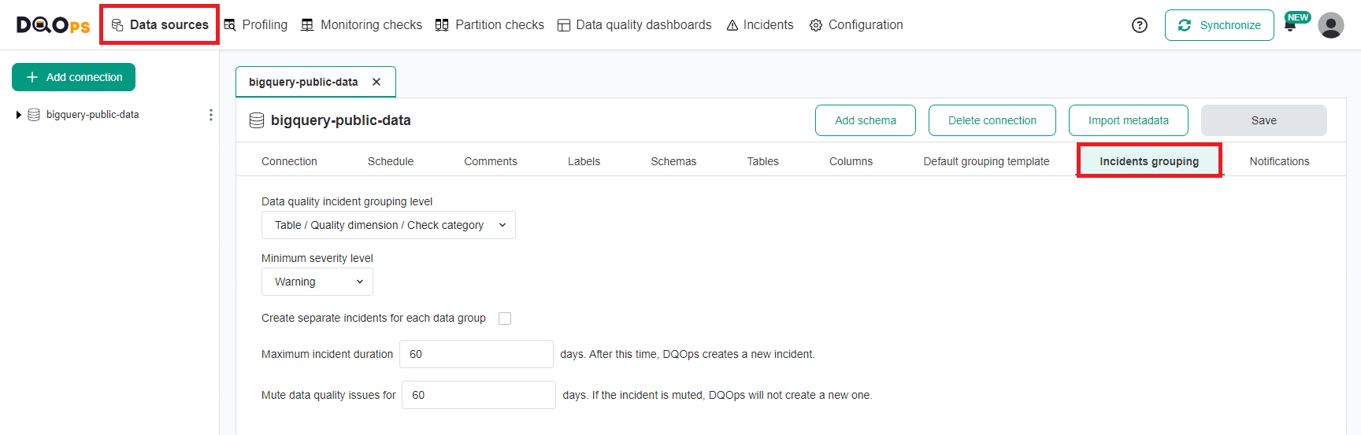Switch to the Schedule tab
This screenshot has width=1361, height=435.
[391, 161]
